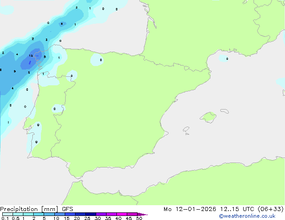This screenshot has width=285, height=220.
Task: Click the over-50 arrow tip of legend
Action: tap(142, 214)
